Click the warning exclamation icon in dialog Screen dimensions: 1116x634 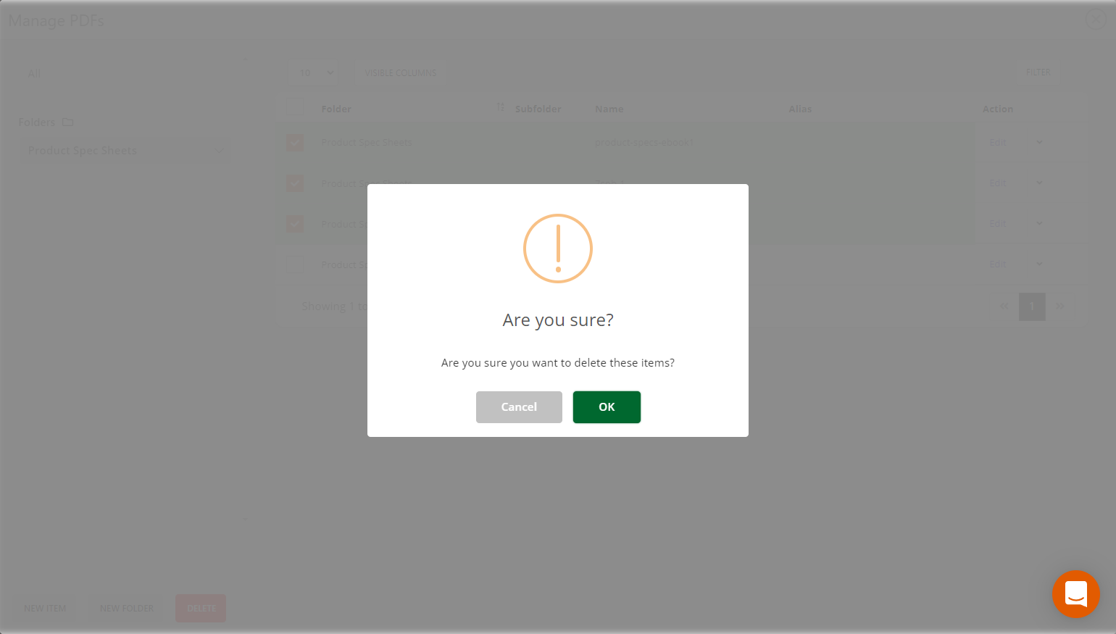[558, 249]
